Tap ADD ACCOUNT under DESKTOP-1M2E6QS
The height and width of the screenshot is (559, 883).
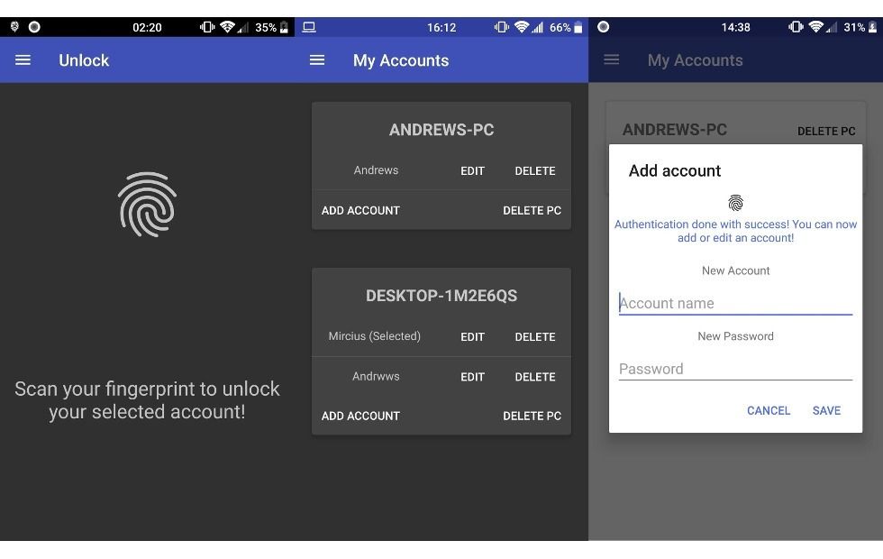click(360, 416)
